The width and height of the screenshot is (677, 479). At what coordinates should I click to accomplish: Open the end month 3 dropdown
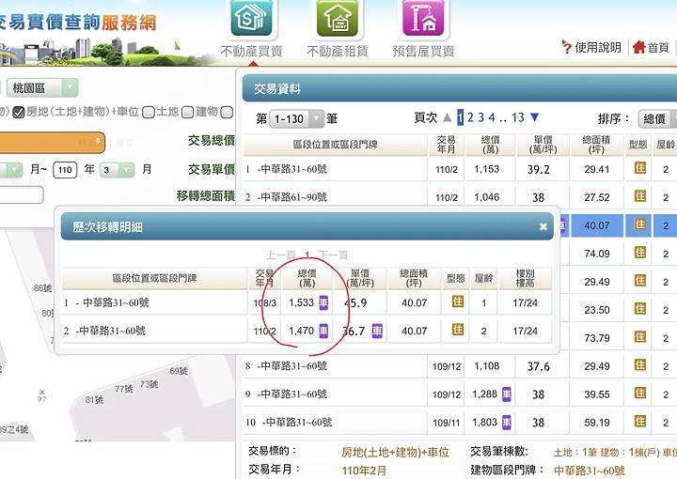117,170
